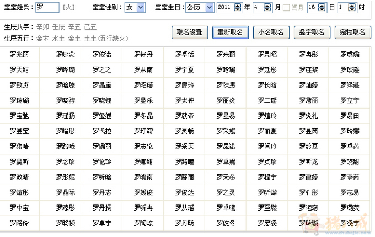Select the name 罗宝驰
The image size is (375, 237).
tap(19, 116)
